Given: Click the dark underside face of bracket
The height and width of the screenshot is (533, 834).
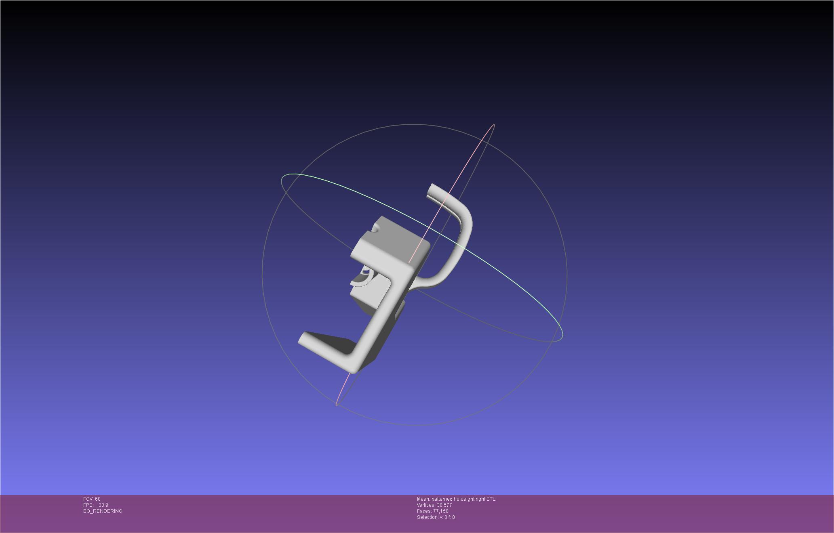Looking at the screenshot, I should coord(339,342).
